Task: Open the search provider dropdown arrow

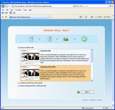Action: tap(113, 6)
